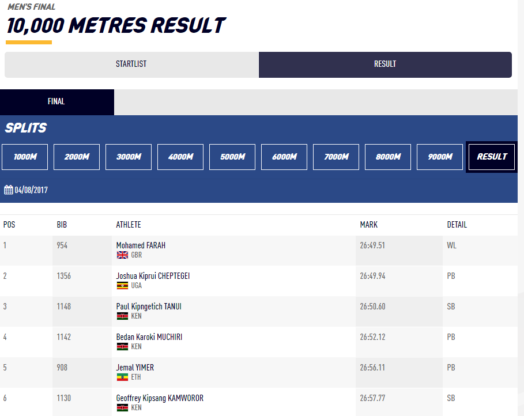Click the Uganda flag under Cheptegei
The image size is (524, 416).
[122, 285]
